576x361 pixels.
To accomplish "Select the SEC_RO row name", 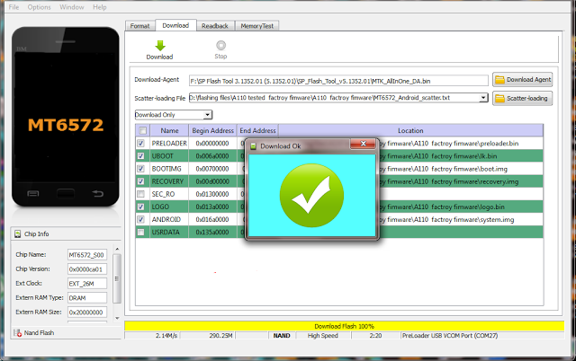I will point(163,194).
